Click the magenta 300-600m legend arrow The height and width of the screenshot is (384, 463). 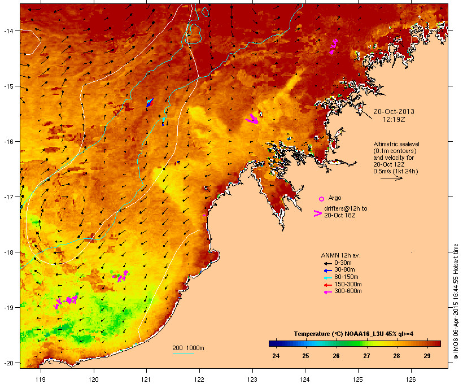(327, 292)
